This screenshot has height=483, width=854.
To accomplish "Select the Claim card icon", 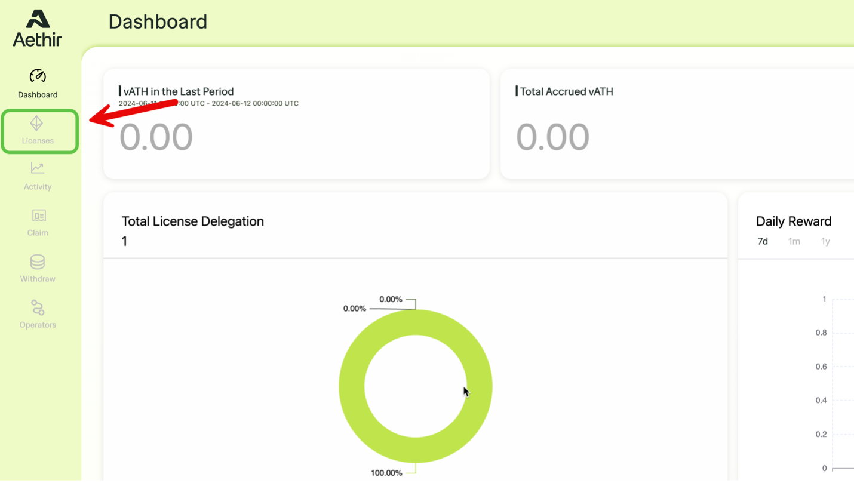I will tap(38, 215).
